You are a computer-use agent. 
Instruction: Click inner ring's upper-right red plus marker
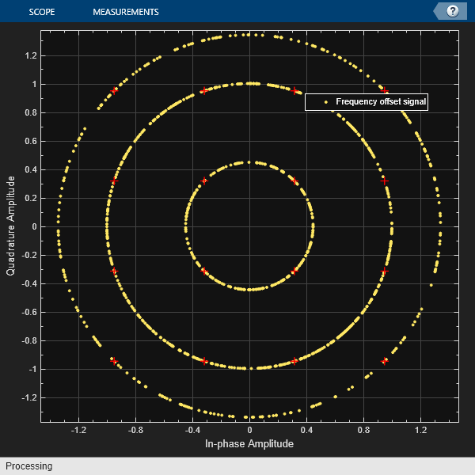pos(294,181)
